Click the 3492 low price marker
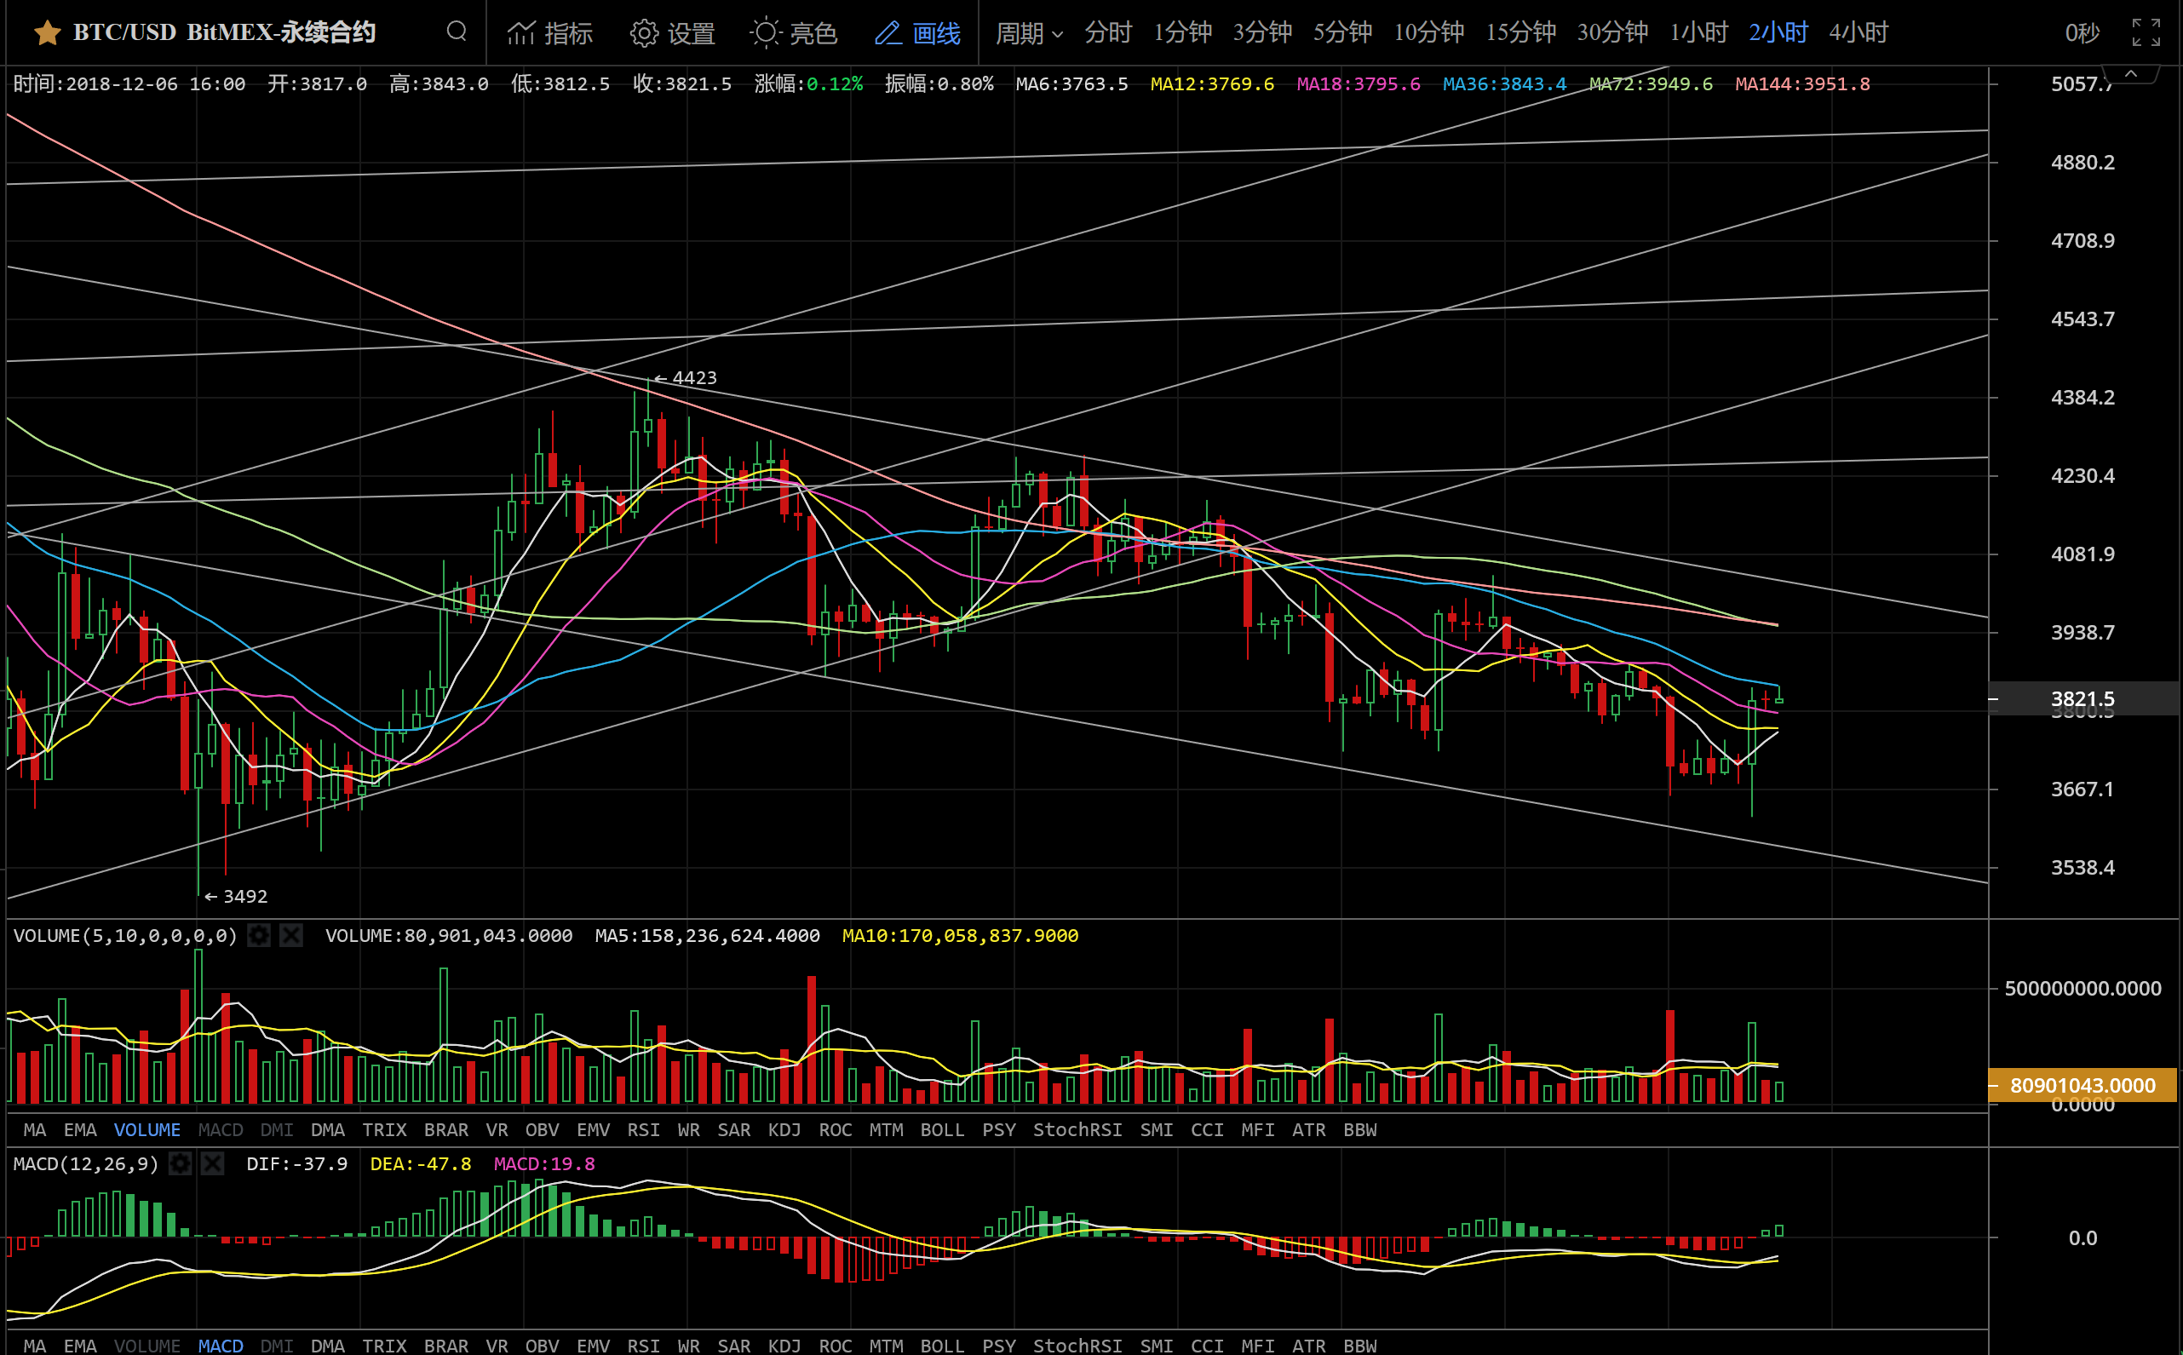 tap(236, 896)
